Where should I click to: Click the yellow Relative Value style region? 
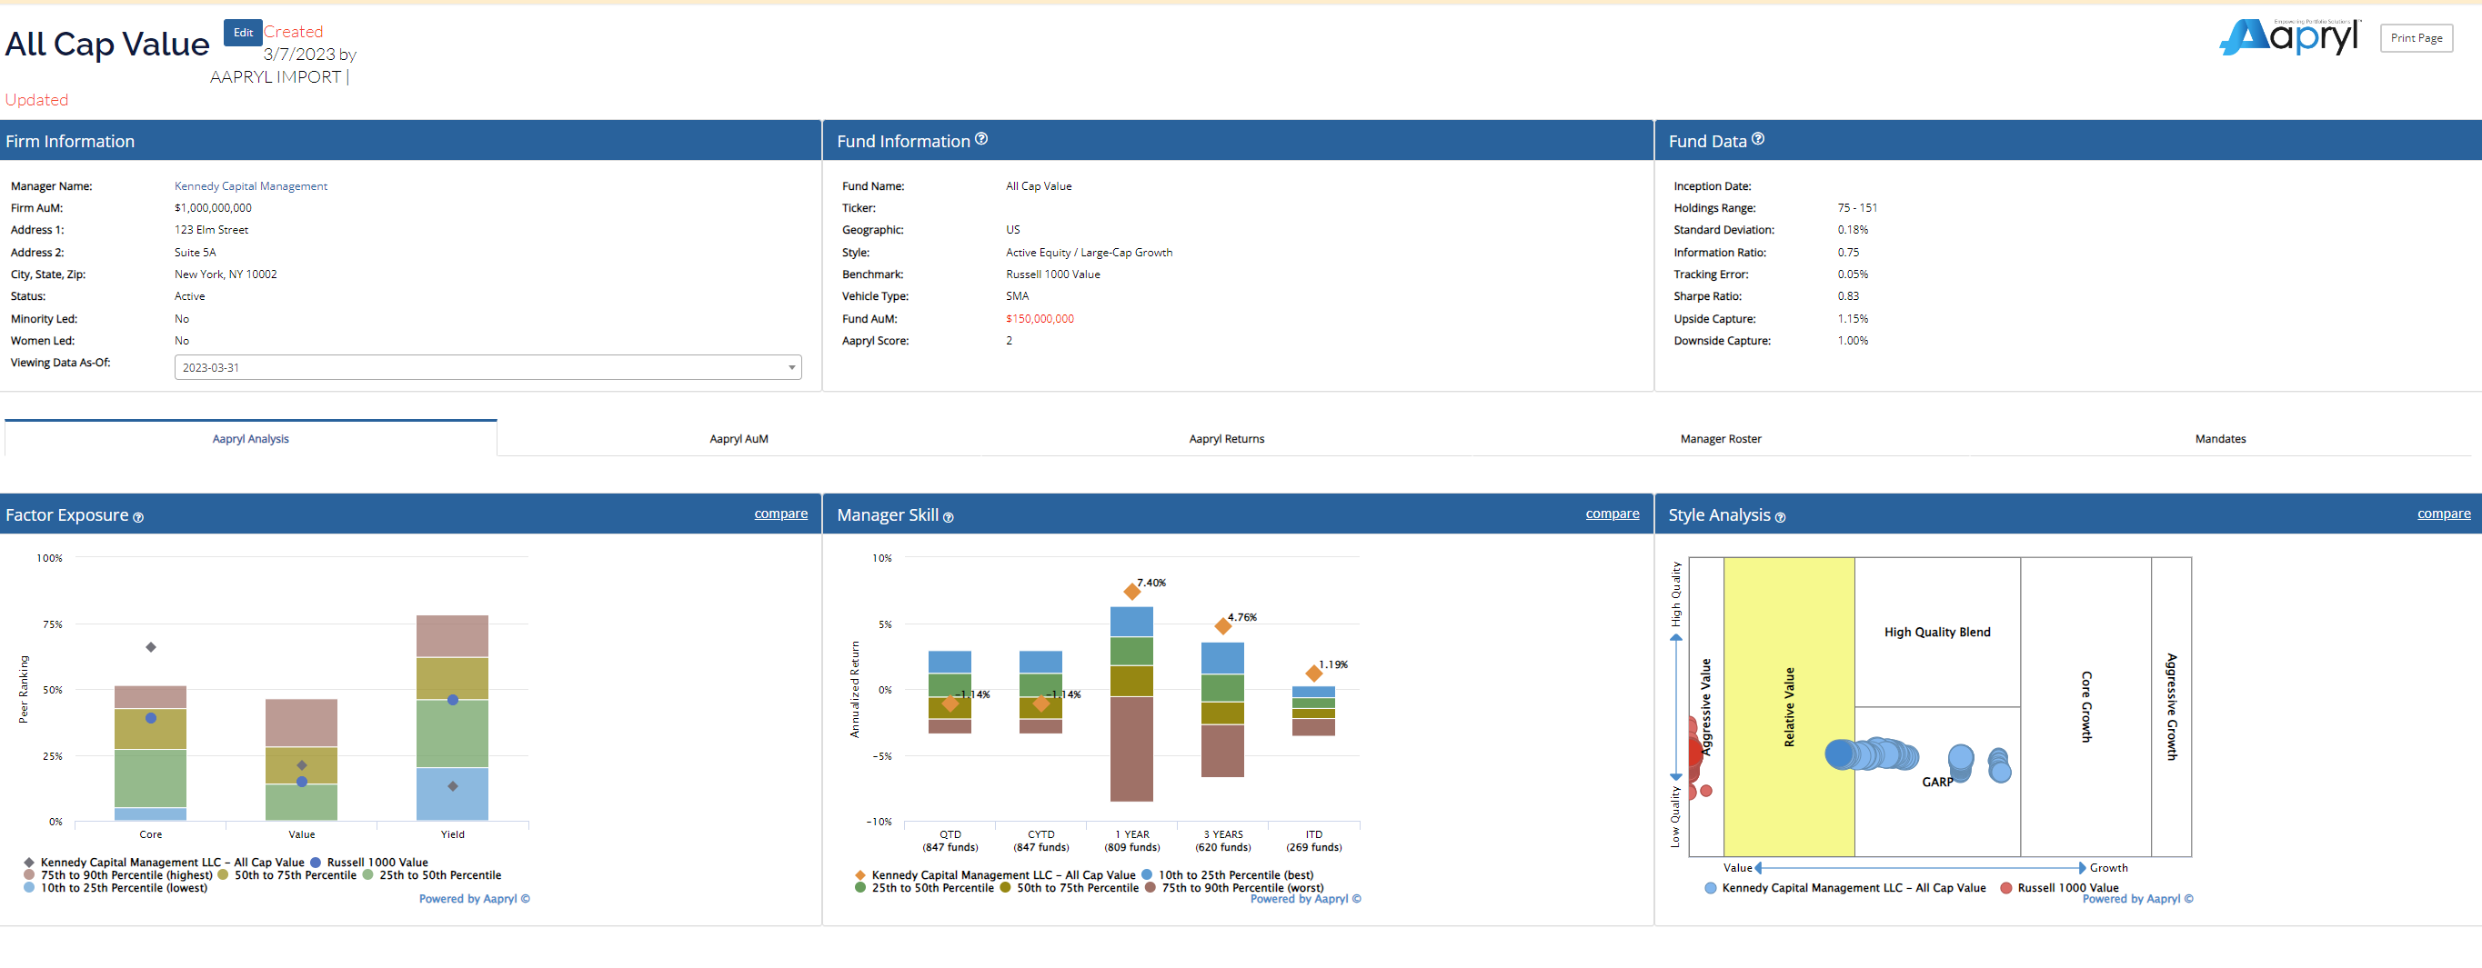[x=1788, y=706]
